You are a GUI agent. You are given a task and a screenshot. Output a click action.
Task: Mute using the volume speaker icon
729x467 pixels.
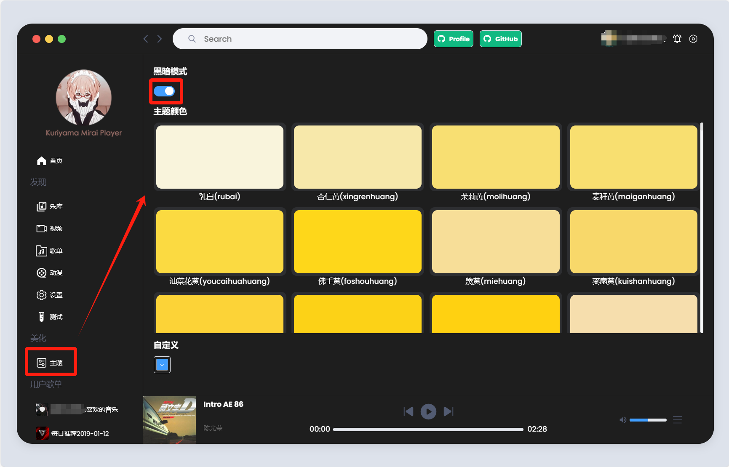click(x=623, y=420)
